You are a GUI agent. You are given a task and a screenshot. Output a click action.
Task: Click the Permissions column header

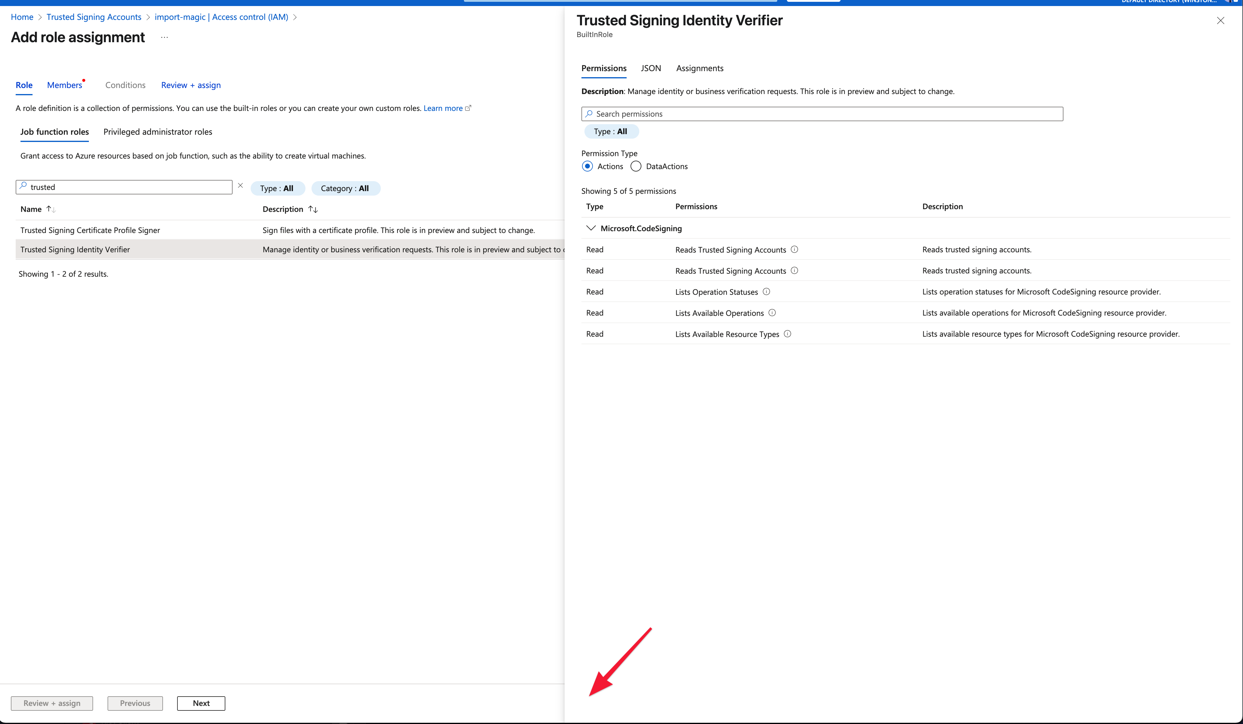[696, 206]
